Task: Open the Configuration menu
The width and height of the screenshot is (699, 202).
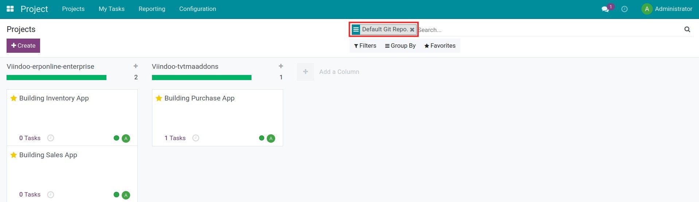Action: pos(198,9)
